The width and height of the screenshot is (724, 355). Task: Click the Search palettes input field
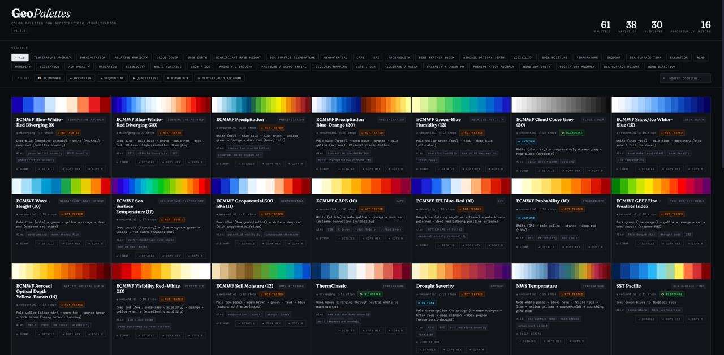tap(686, 78)
